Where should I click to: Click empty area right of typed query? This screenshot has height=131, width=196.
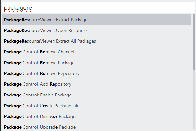coord(114,7)
